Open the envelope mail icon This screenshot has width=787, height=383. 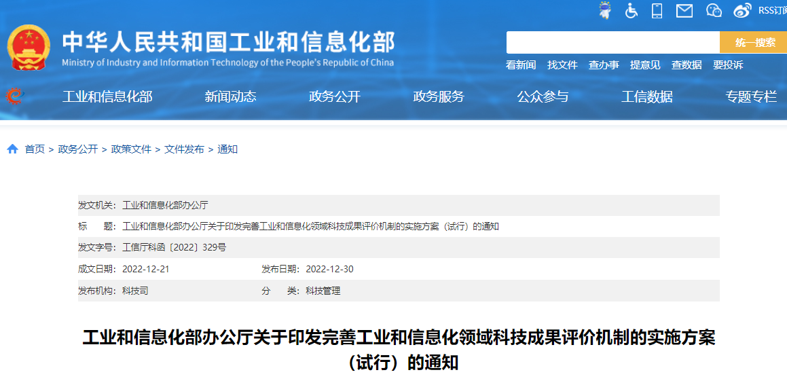684,10
